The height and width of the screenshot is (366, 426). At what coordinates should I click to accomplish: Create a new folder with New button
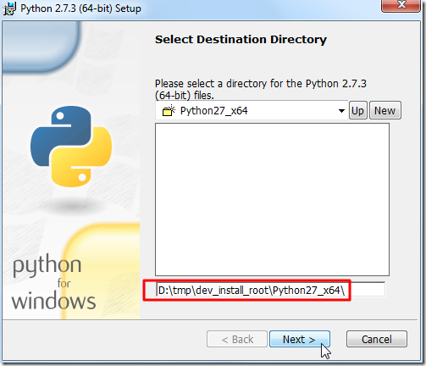385,110
